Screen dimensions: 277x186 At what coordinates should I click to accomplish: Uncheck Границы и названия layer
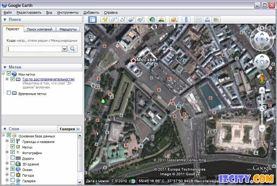tap(12, 141)
